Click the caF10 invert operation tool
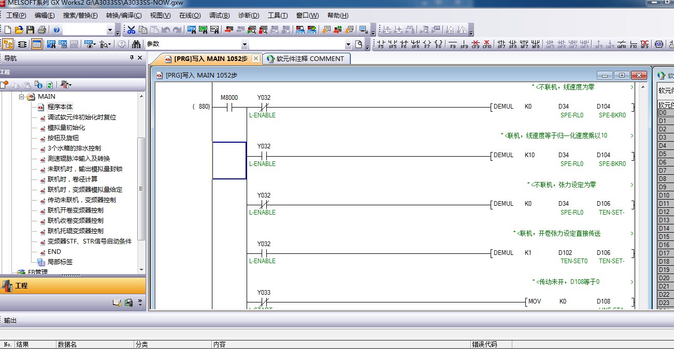The image size is (674, 349). [622, 44]
